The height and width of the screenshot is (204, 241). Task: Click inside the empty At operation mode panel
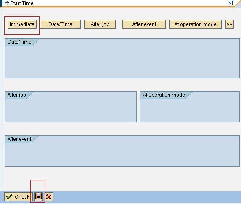coord(190,110)
